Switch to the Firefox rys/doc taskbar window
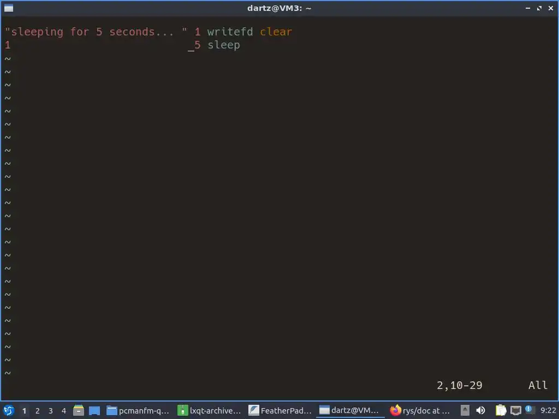The image size is (559, 419). [x=421, y=410]
